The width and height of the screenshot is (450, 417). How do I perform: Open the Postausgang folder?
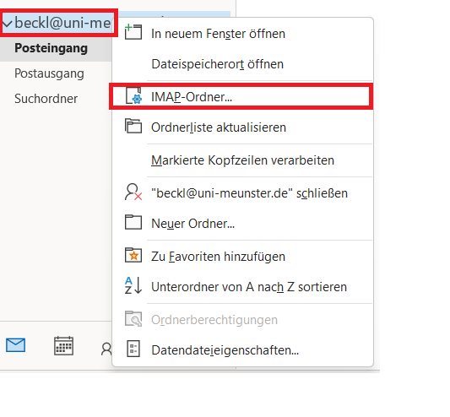point(49,73)
